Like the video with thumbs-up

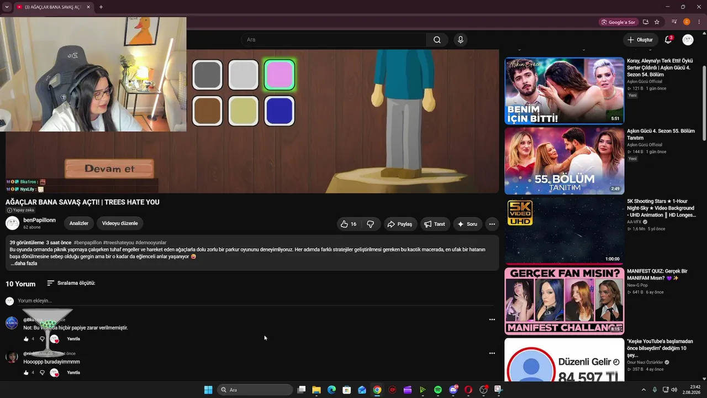point(349,224)
